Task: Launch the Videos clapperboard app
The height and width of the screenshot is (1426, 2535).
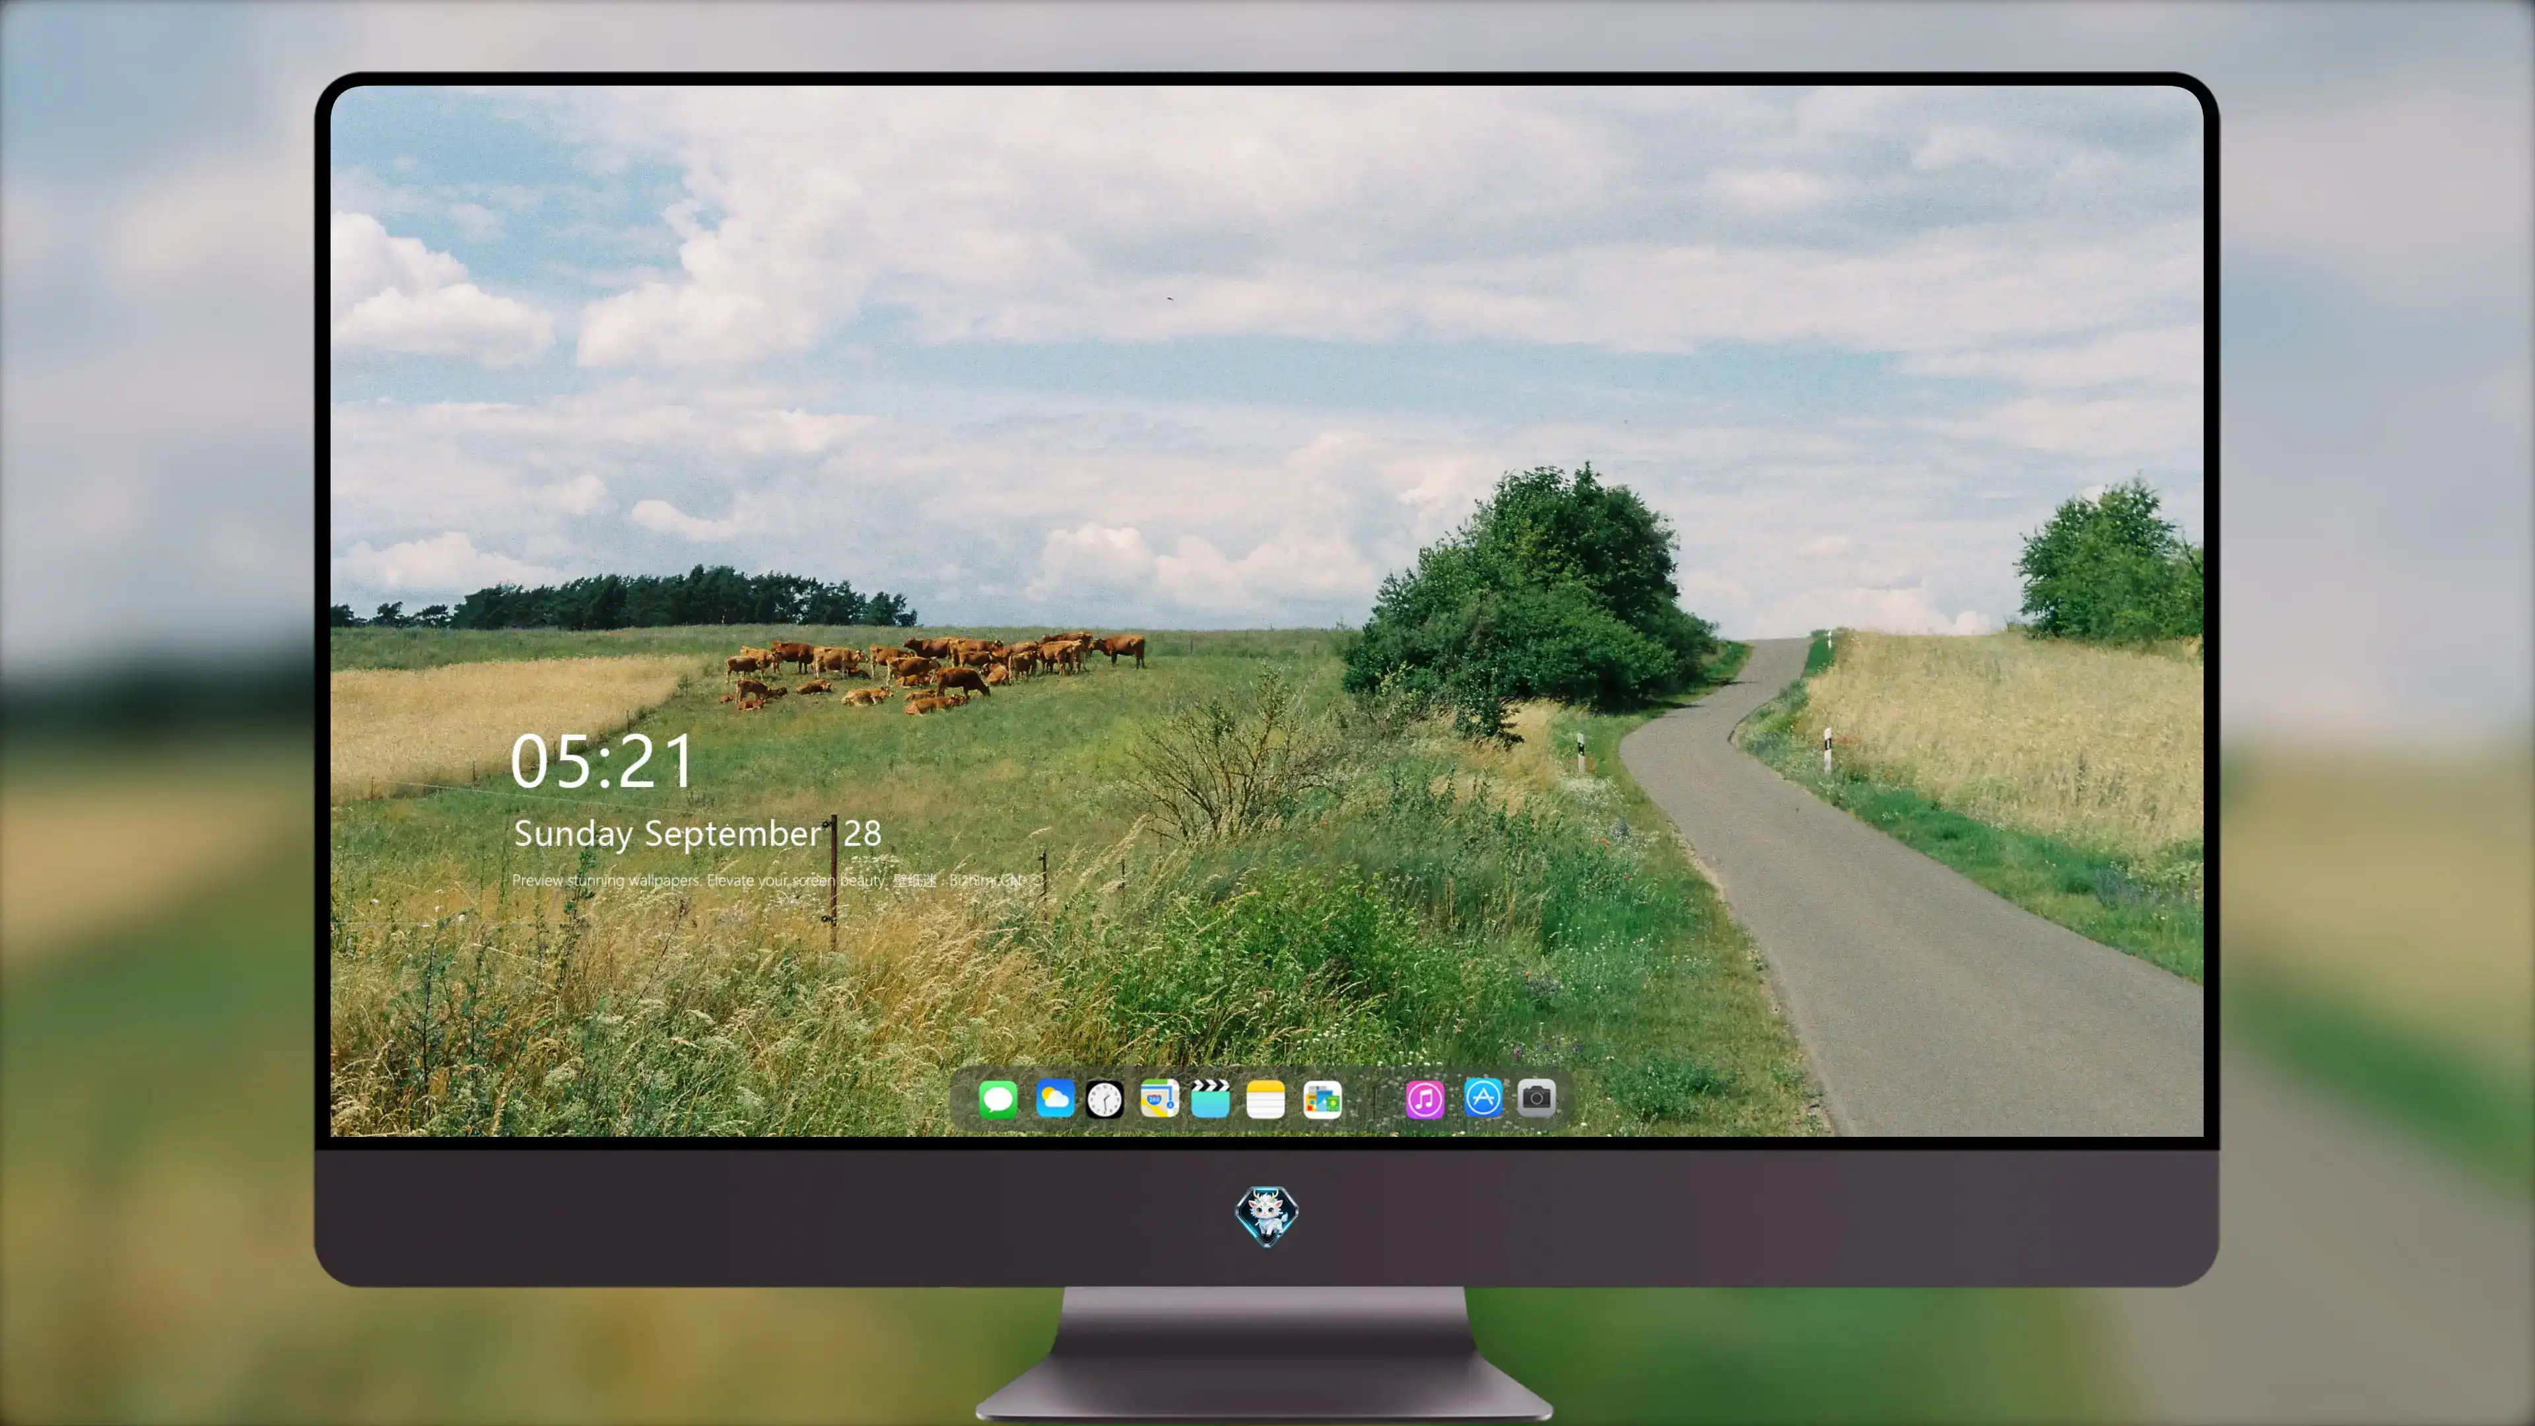Action: tap(1211, 1099)
